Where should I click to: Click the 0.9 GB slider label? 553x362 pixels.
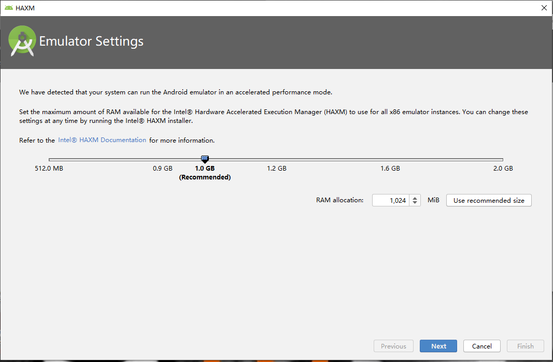click(x=163, y=169)
